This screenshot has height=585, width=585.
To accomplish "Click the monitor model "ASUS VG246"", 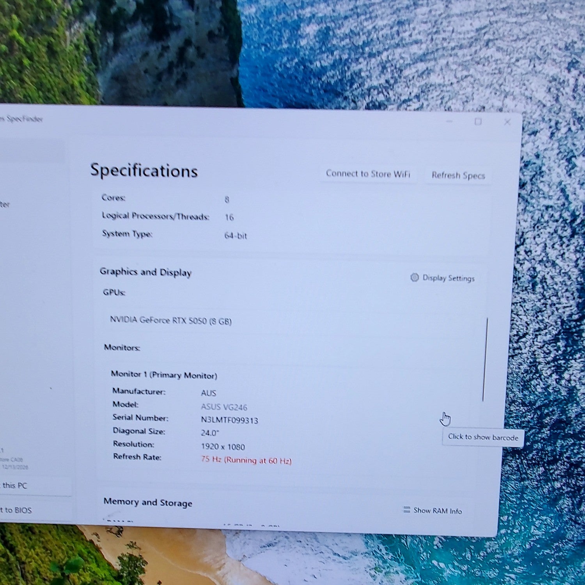I will [x=224, y=407].
